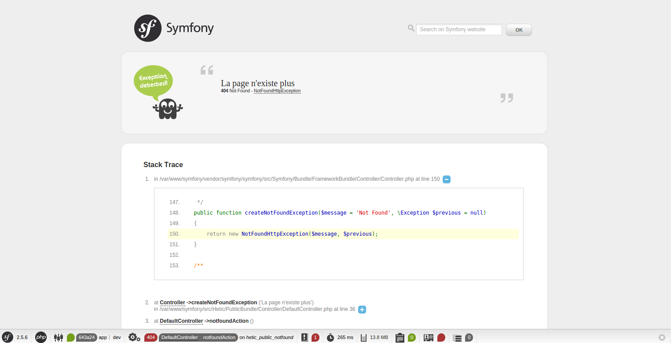
Task: Expand trace 2 code with plus button
Action: pos(362,310)
